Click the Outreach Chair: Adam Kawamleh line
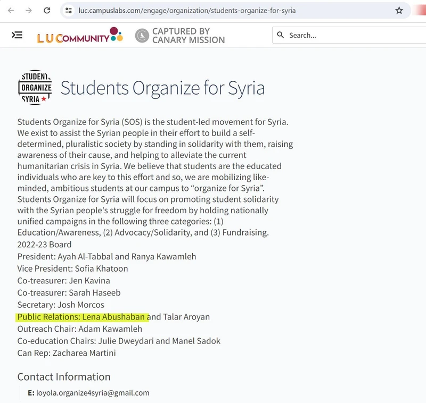426x403 pixels. (x=79, y=329)
